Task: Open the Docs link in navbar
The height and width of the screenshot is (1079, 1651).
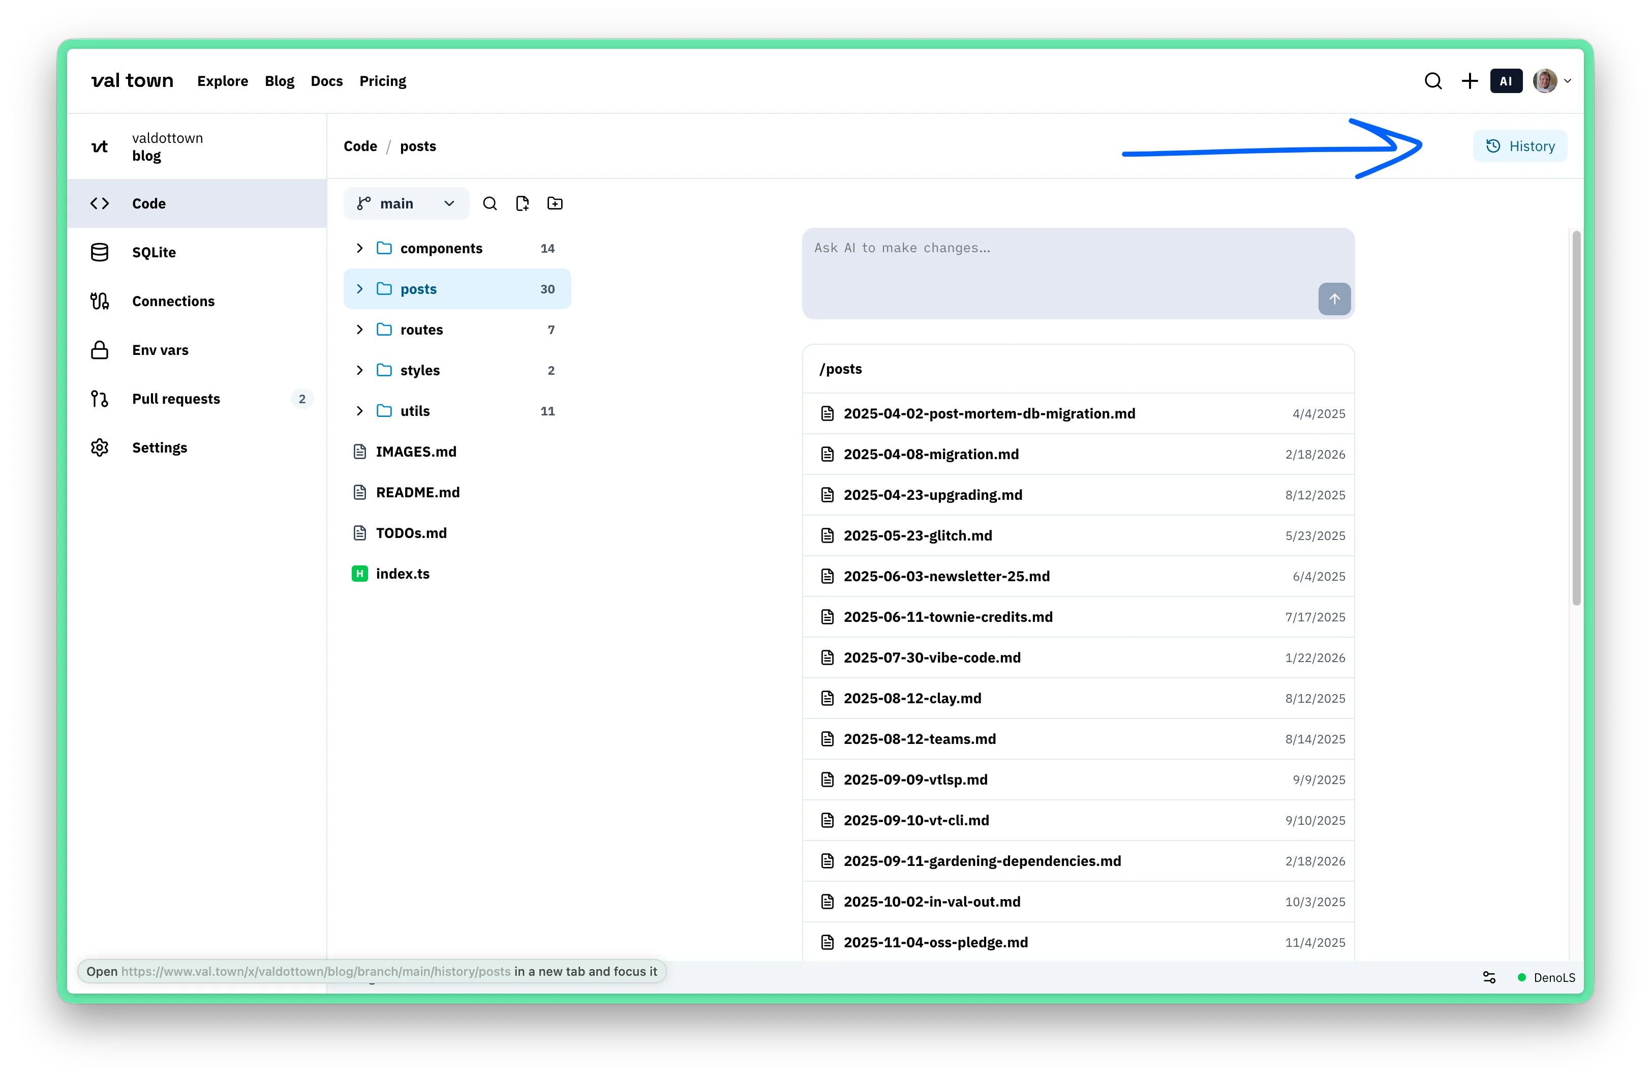Action: (327, 81)
